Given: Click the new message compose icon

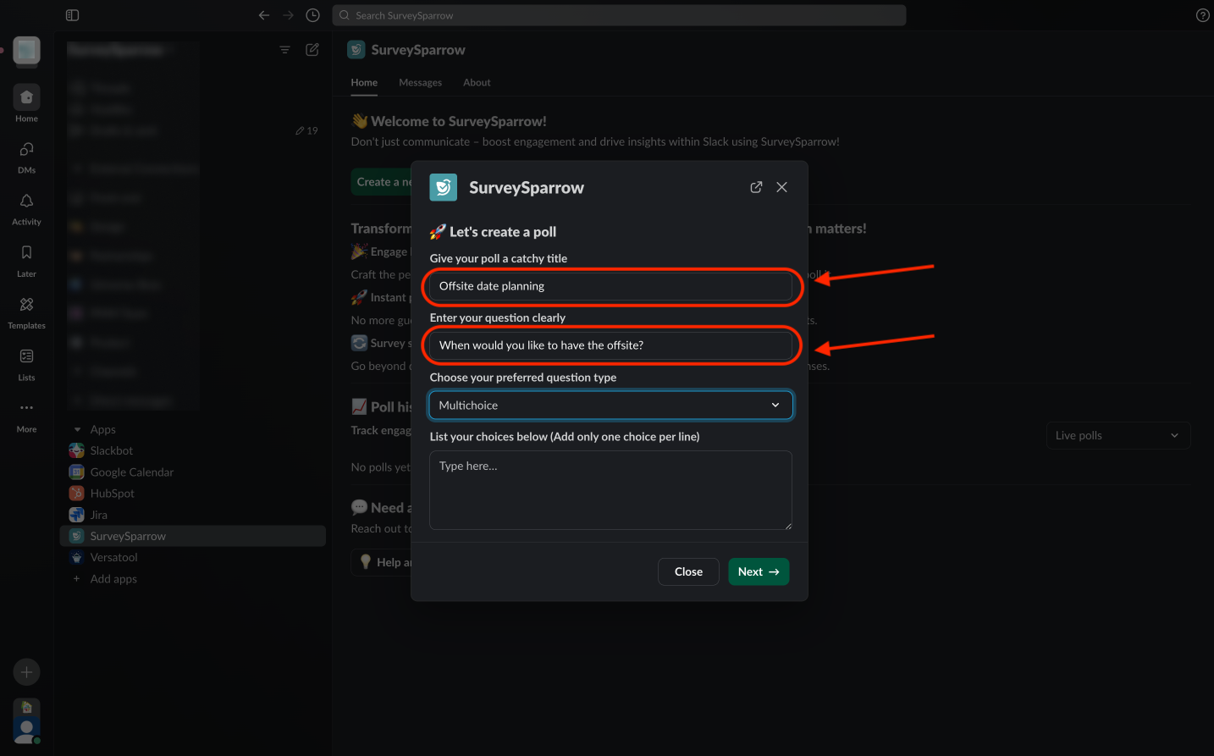Looking at the screenshot, I should (x=312, y=50).
